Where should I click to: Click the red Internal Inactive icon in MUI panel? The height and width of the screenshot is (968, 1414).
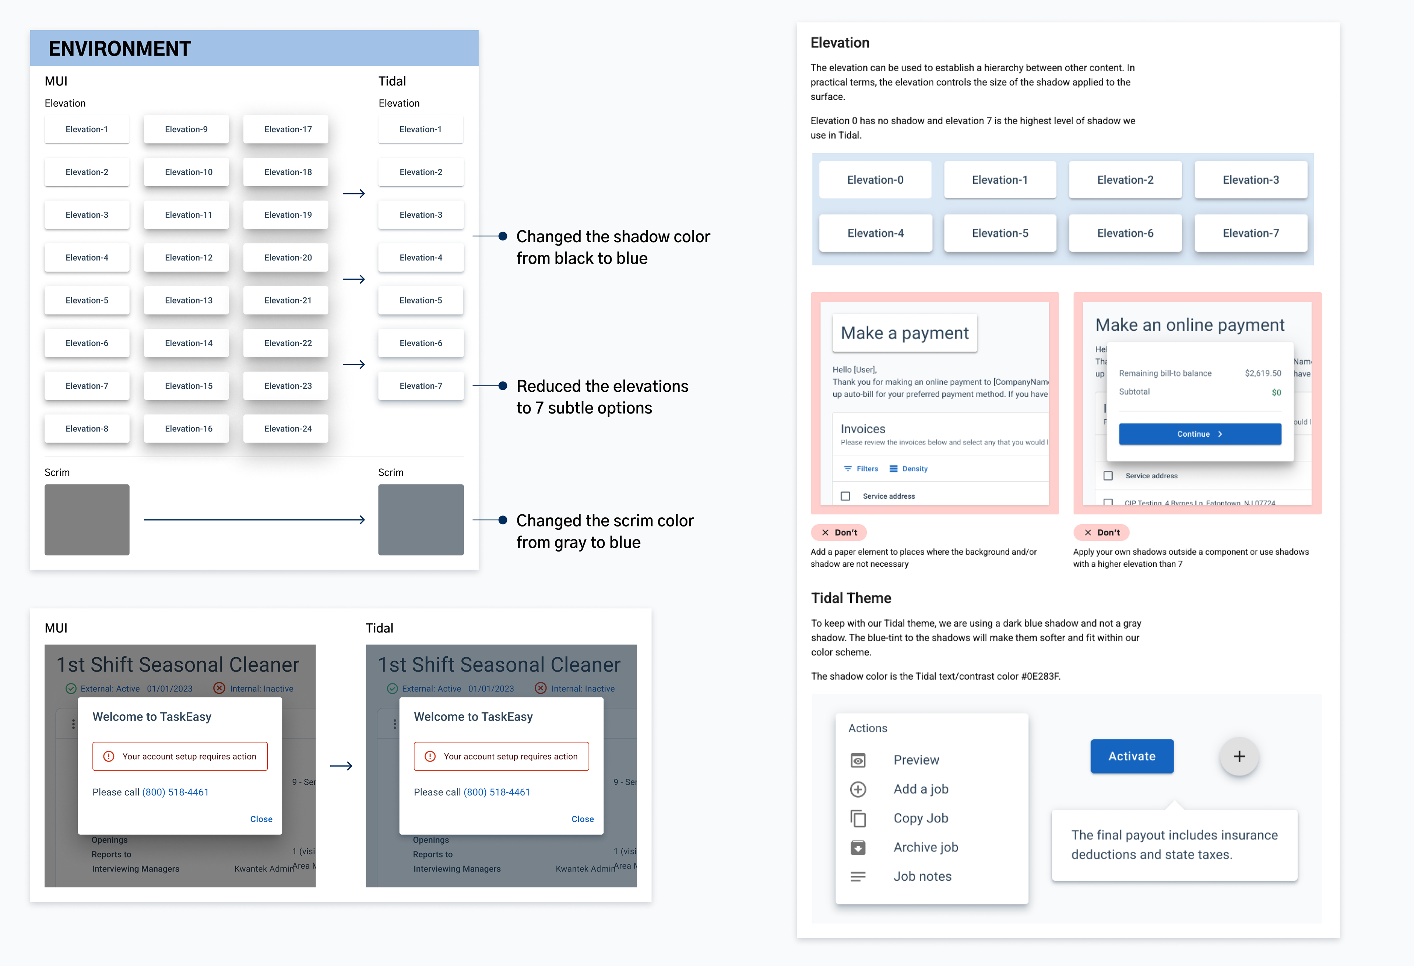[219, 689]
